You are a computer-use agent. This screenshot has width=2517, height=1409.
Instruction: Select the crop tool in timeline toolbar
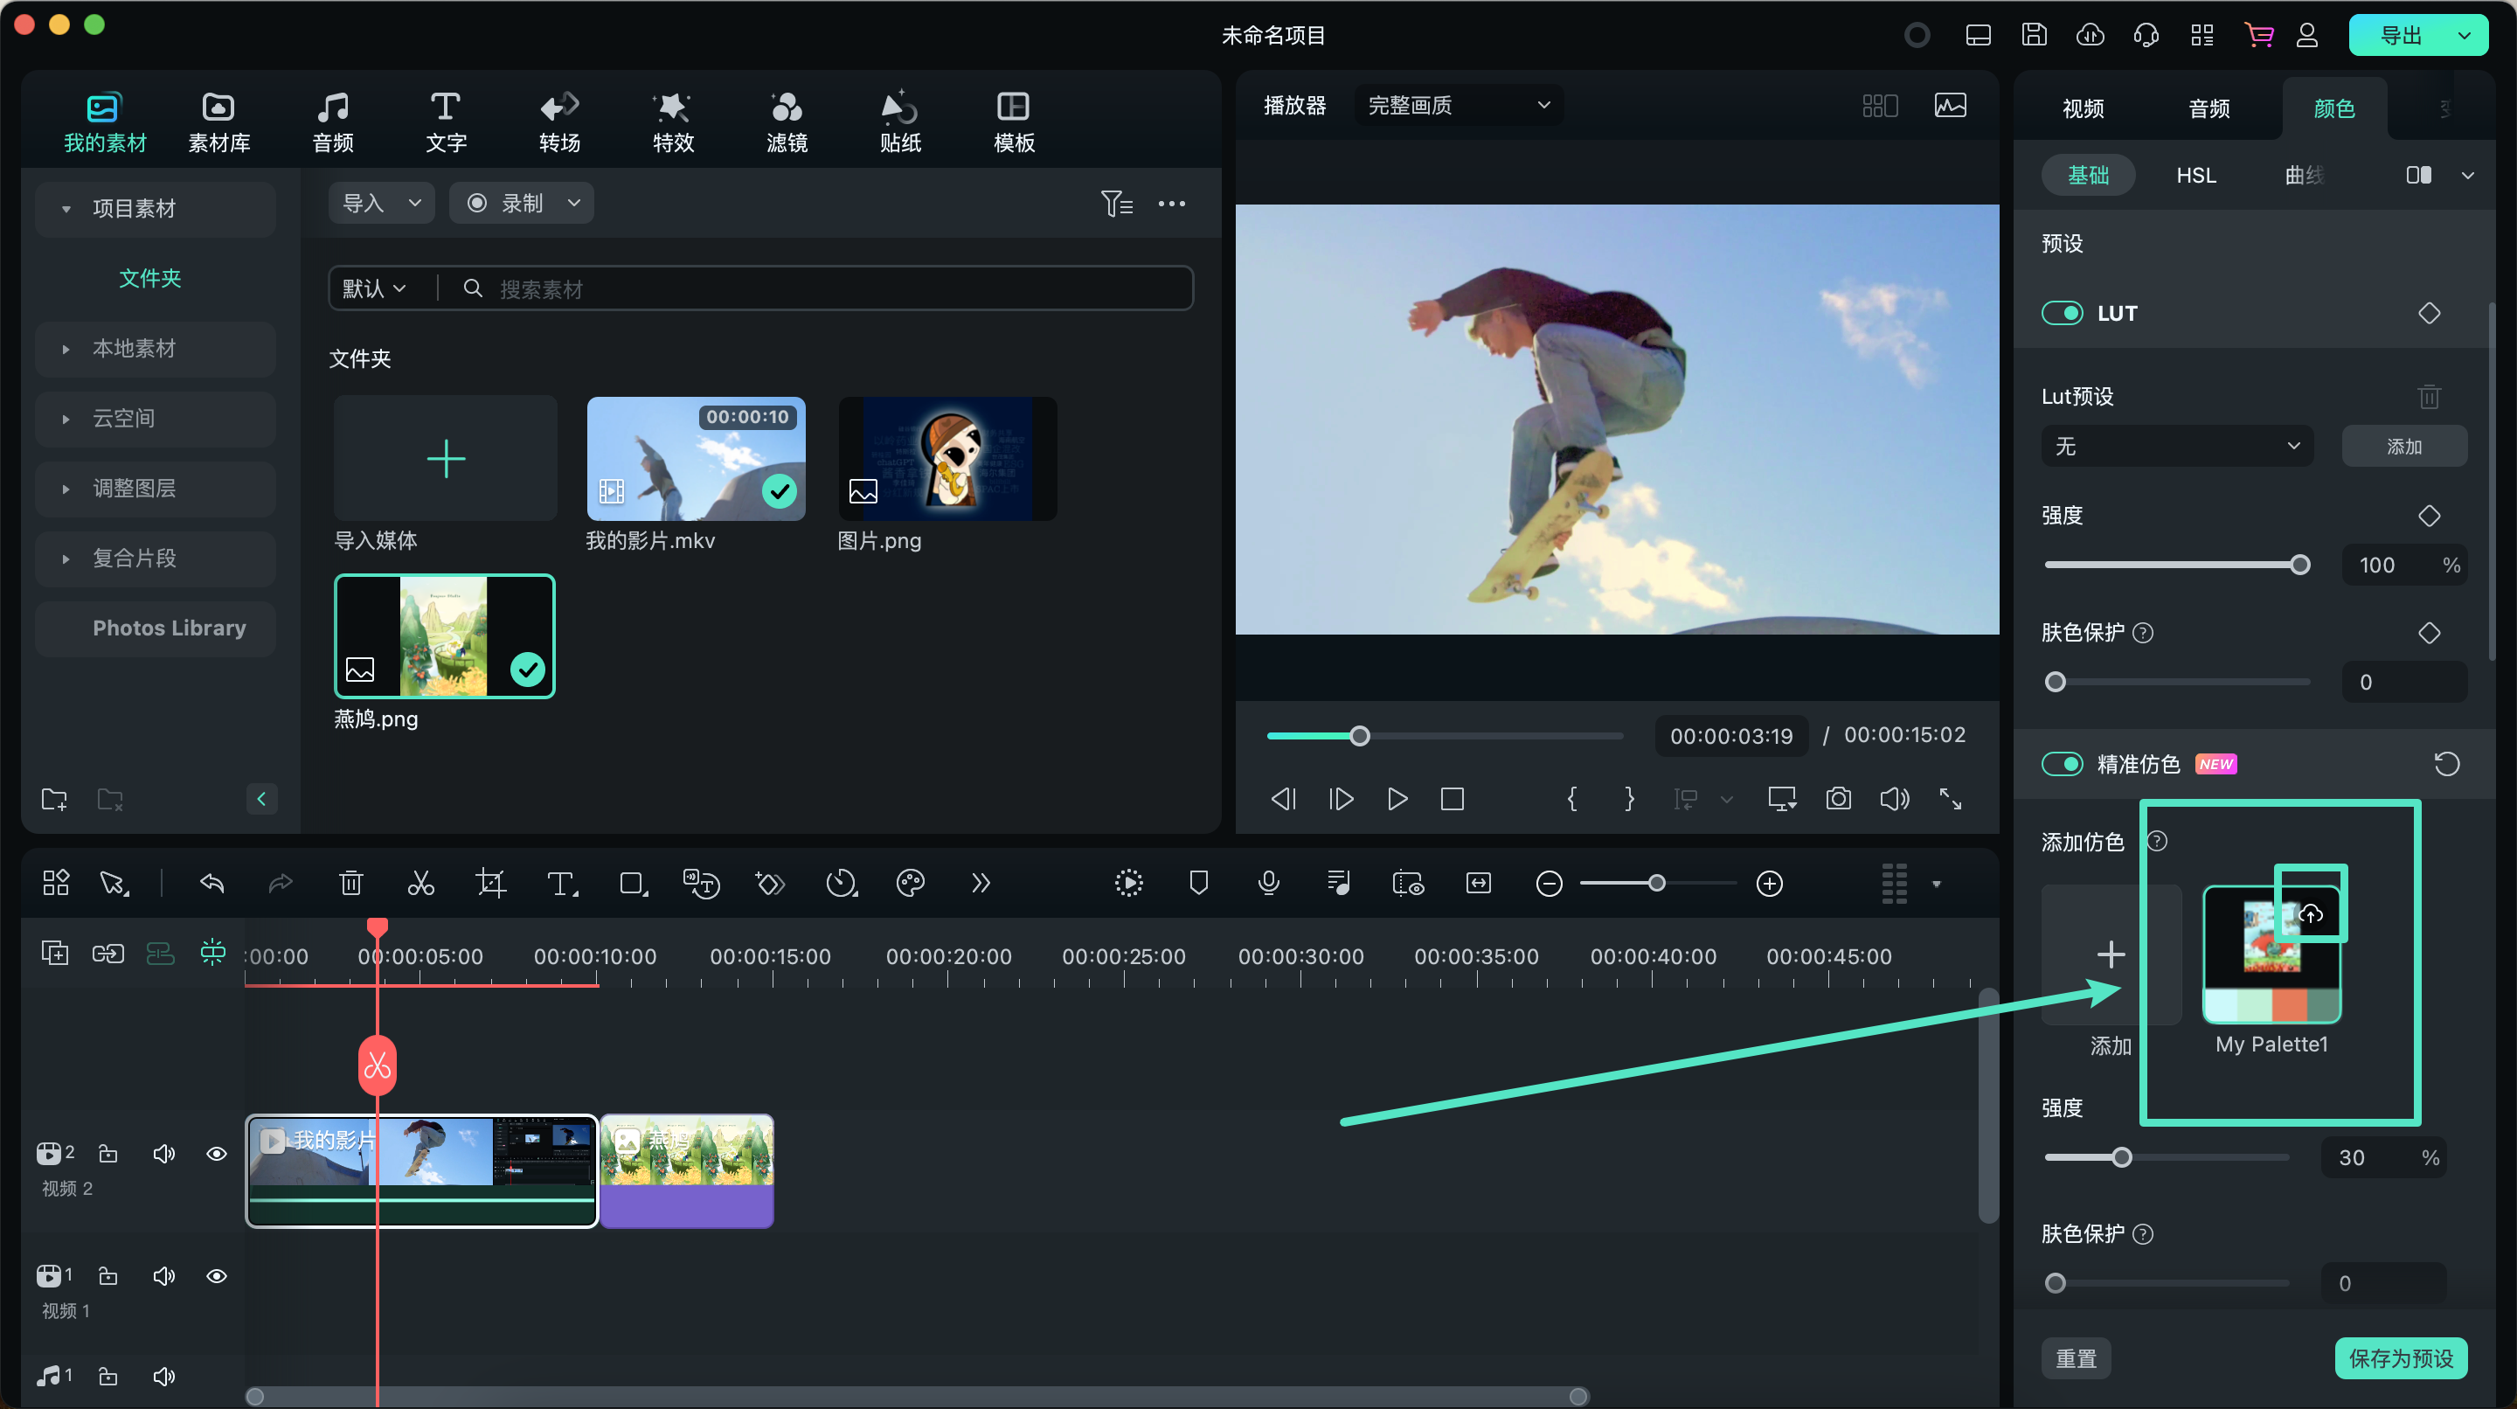pyautogui.click(x=490, y=884)
